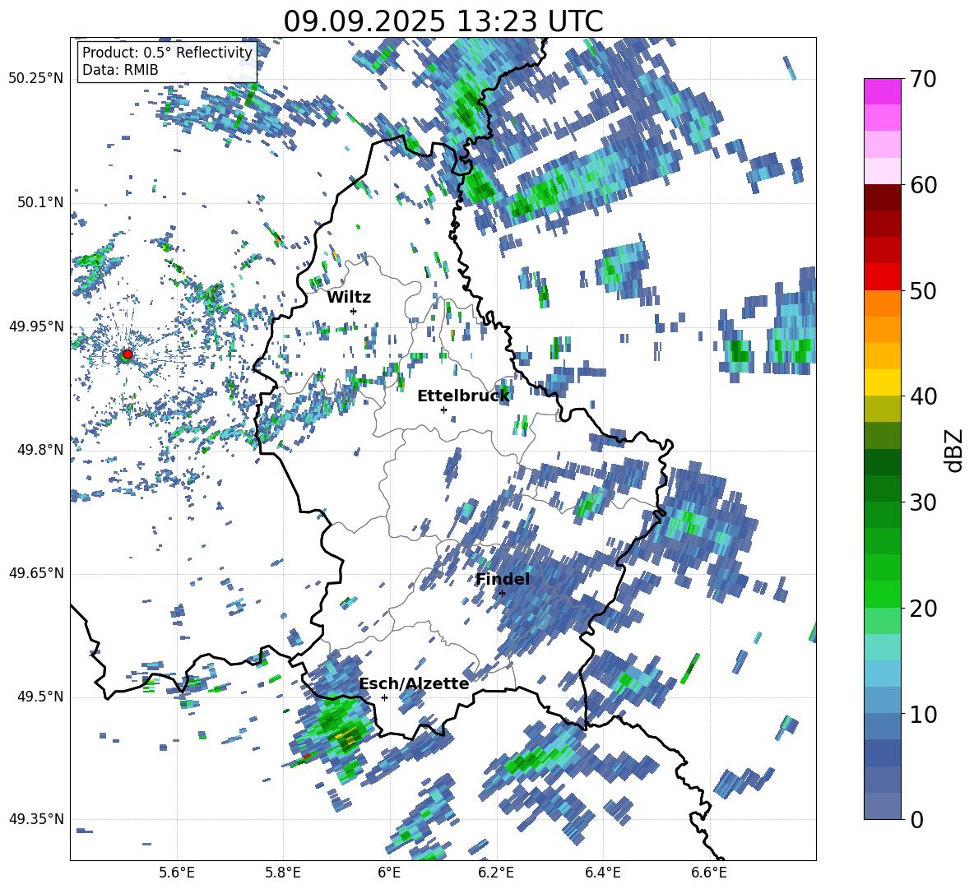Click the 40 tick on the colorbar

pyautogui.click(x=922, y=396)
